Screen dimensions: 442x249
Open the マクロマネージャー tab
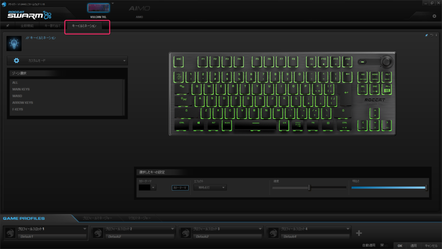pos(139,218)
